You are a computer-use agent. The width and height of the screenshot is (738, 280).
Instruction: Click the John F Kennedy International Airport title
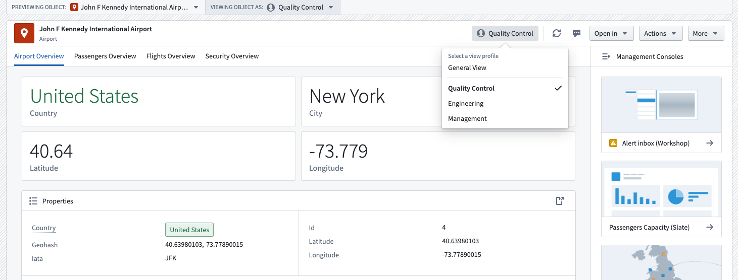[x=96, y=29]
